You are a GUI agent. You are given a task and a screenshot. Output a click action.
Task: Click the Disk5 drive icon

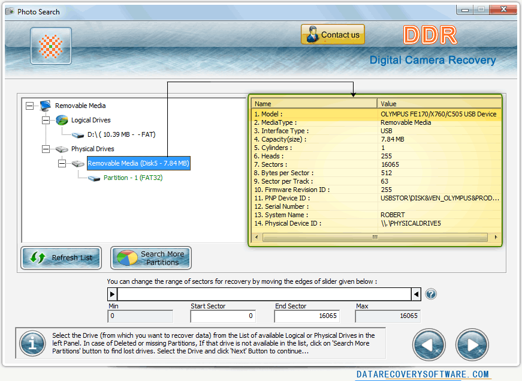(78, 164)
